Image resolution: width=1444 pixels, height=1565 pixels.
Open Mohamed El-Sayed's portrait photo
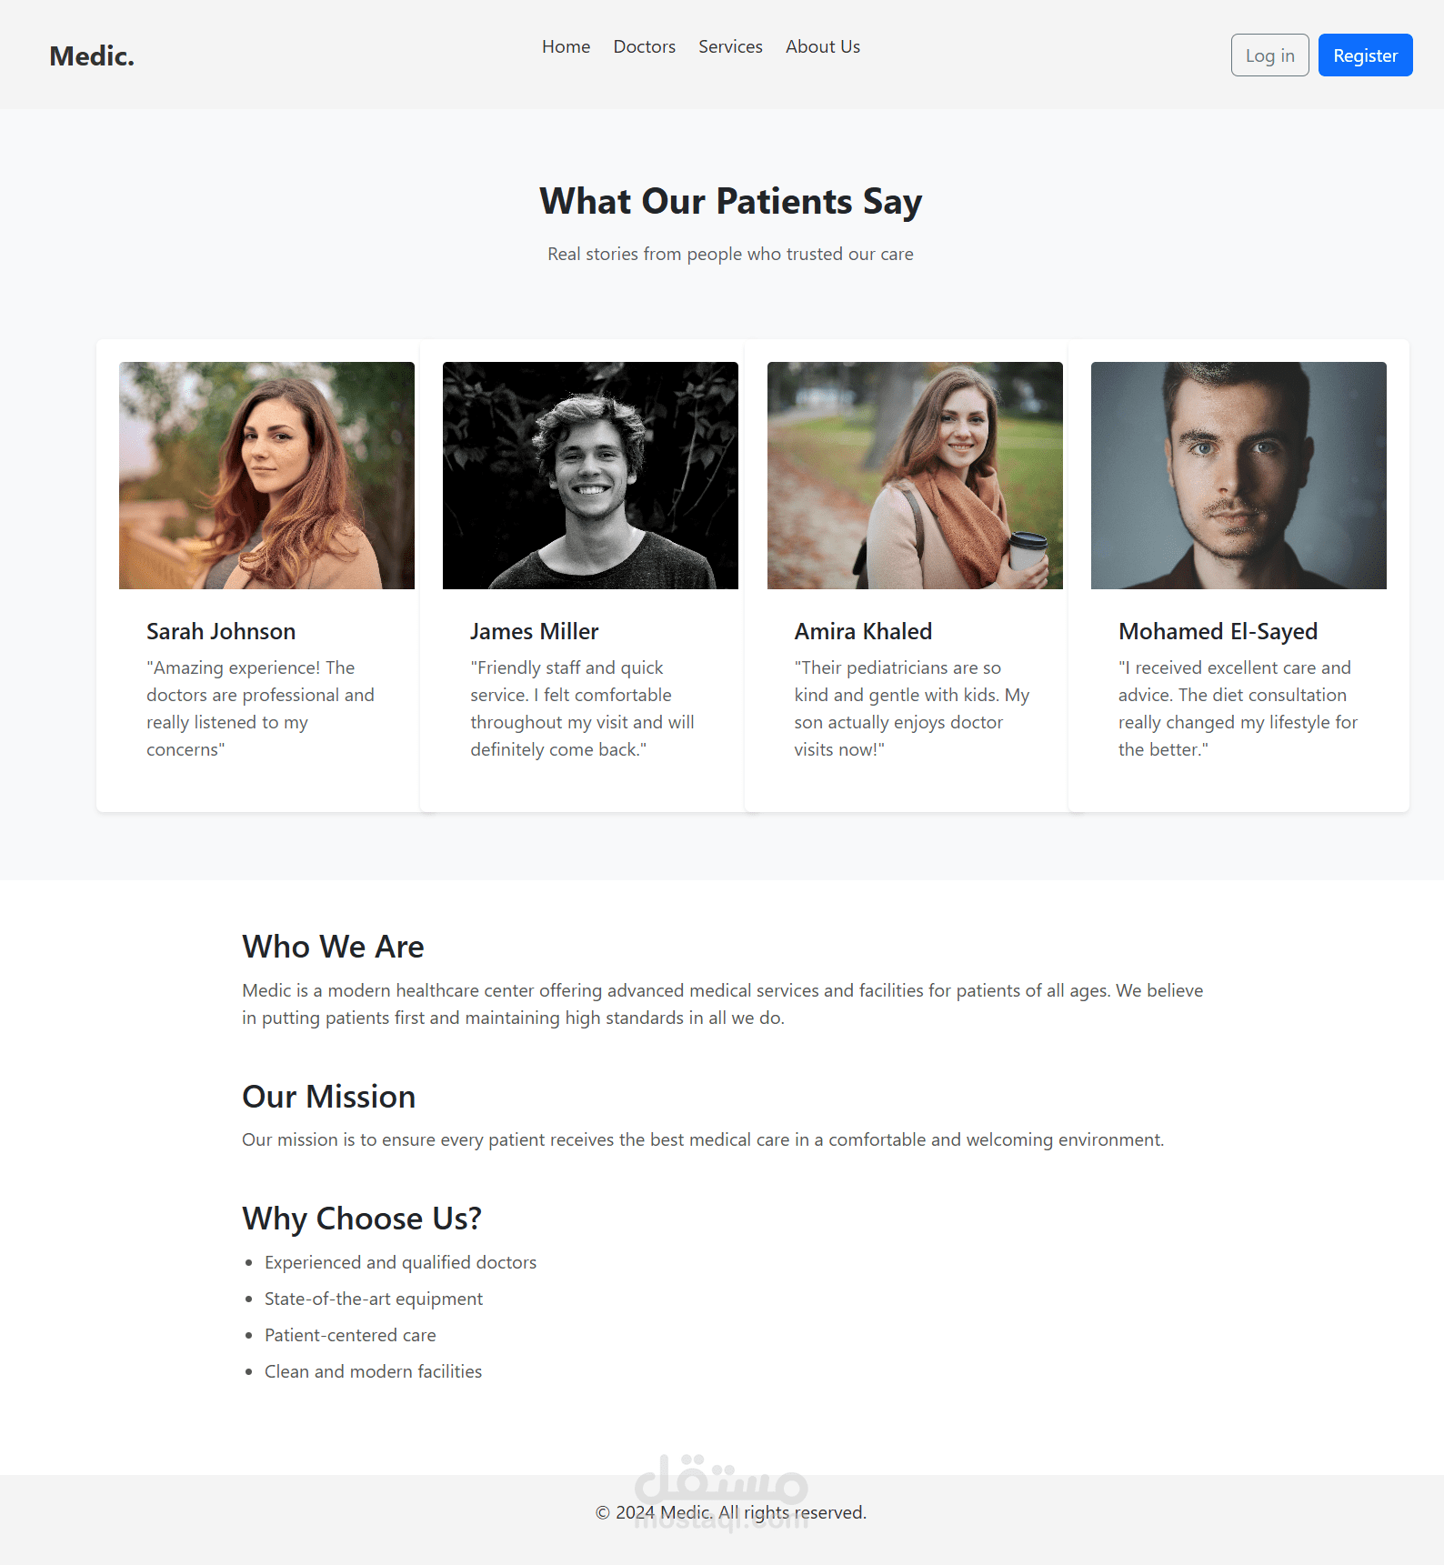(1238, 476)
